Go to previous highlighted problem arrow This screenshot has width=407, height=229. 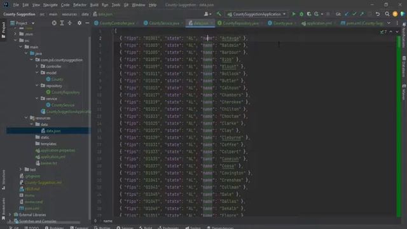391,32
